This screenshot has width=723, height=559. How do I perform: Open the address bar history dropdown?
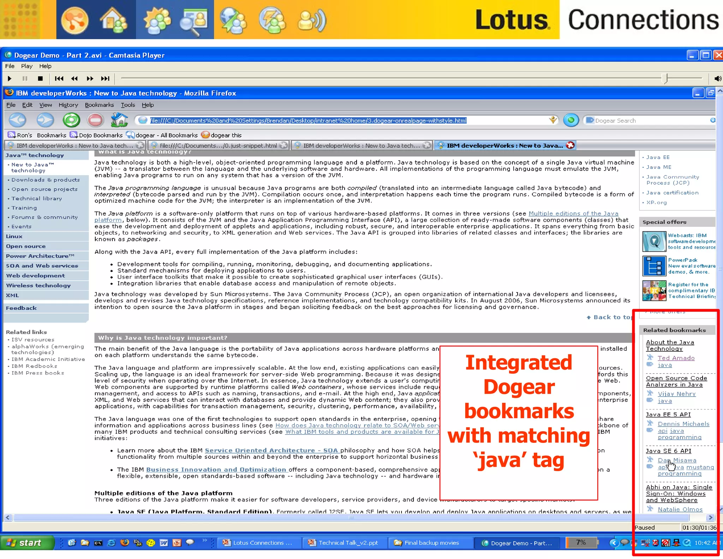[x=553, y=120]
